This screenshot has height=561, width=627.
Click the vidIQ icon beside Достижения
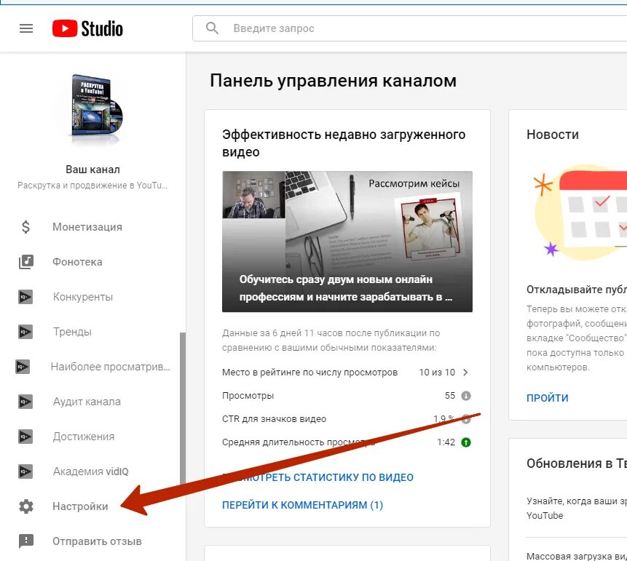click(x=25, y=437)
